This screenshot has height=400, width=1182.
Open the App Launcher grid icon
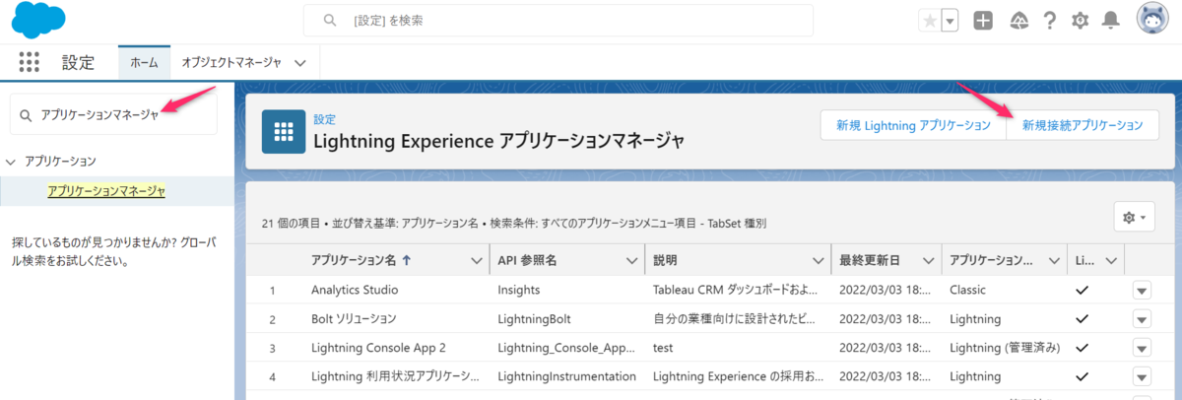click(30, 62)
